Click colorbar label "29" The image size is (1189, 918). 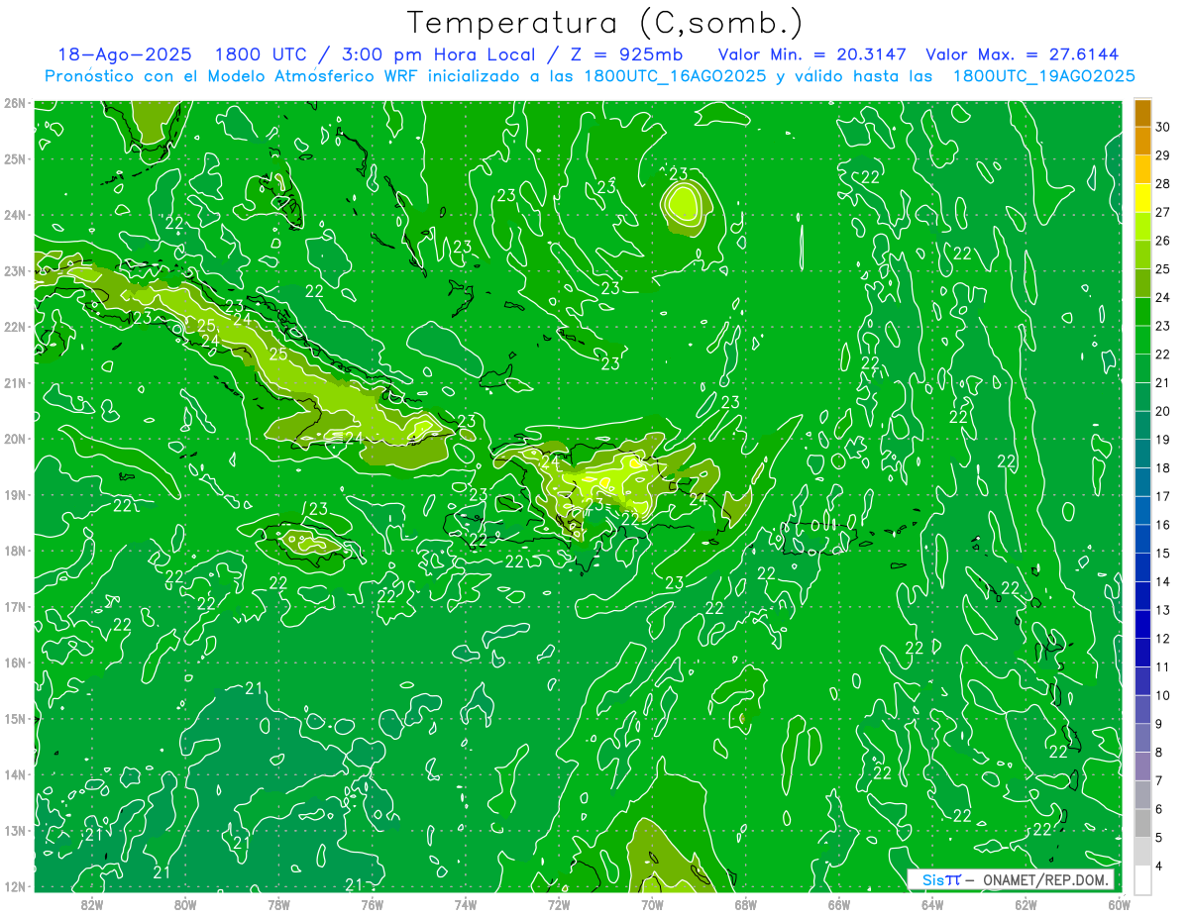coord(1163,154)
